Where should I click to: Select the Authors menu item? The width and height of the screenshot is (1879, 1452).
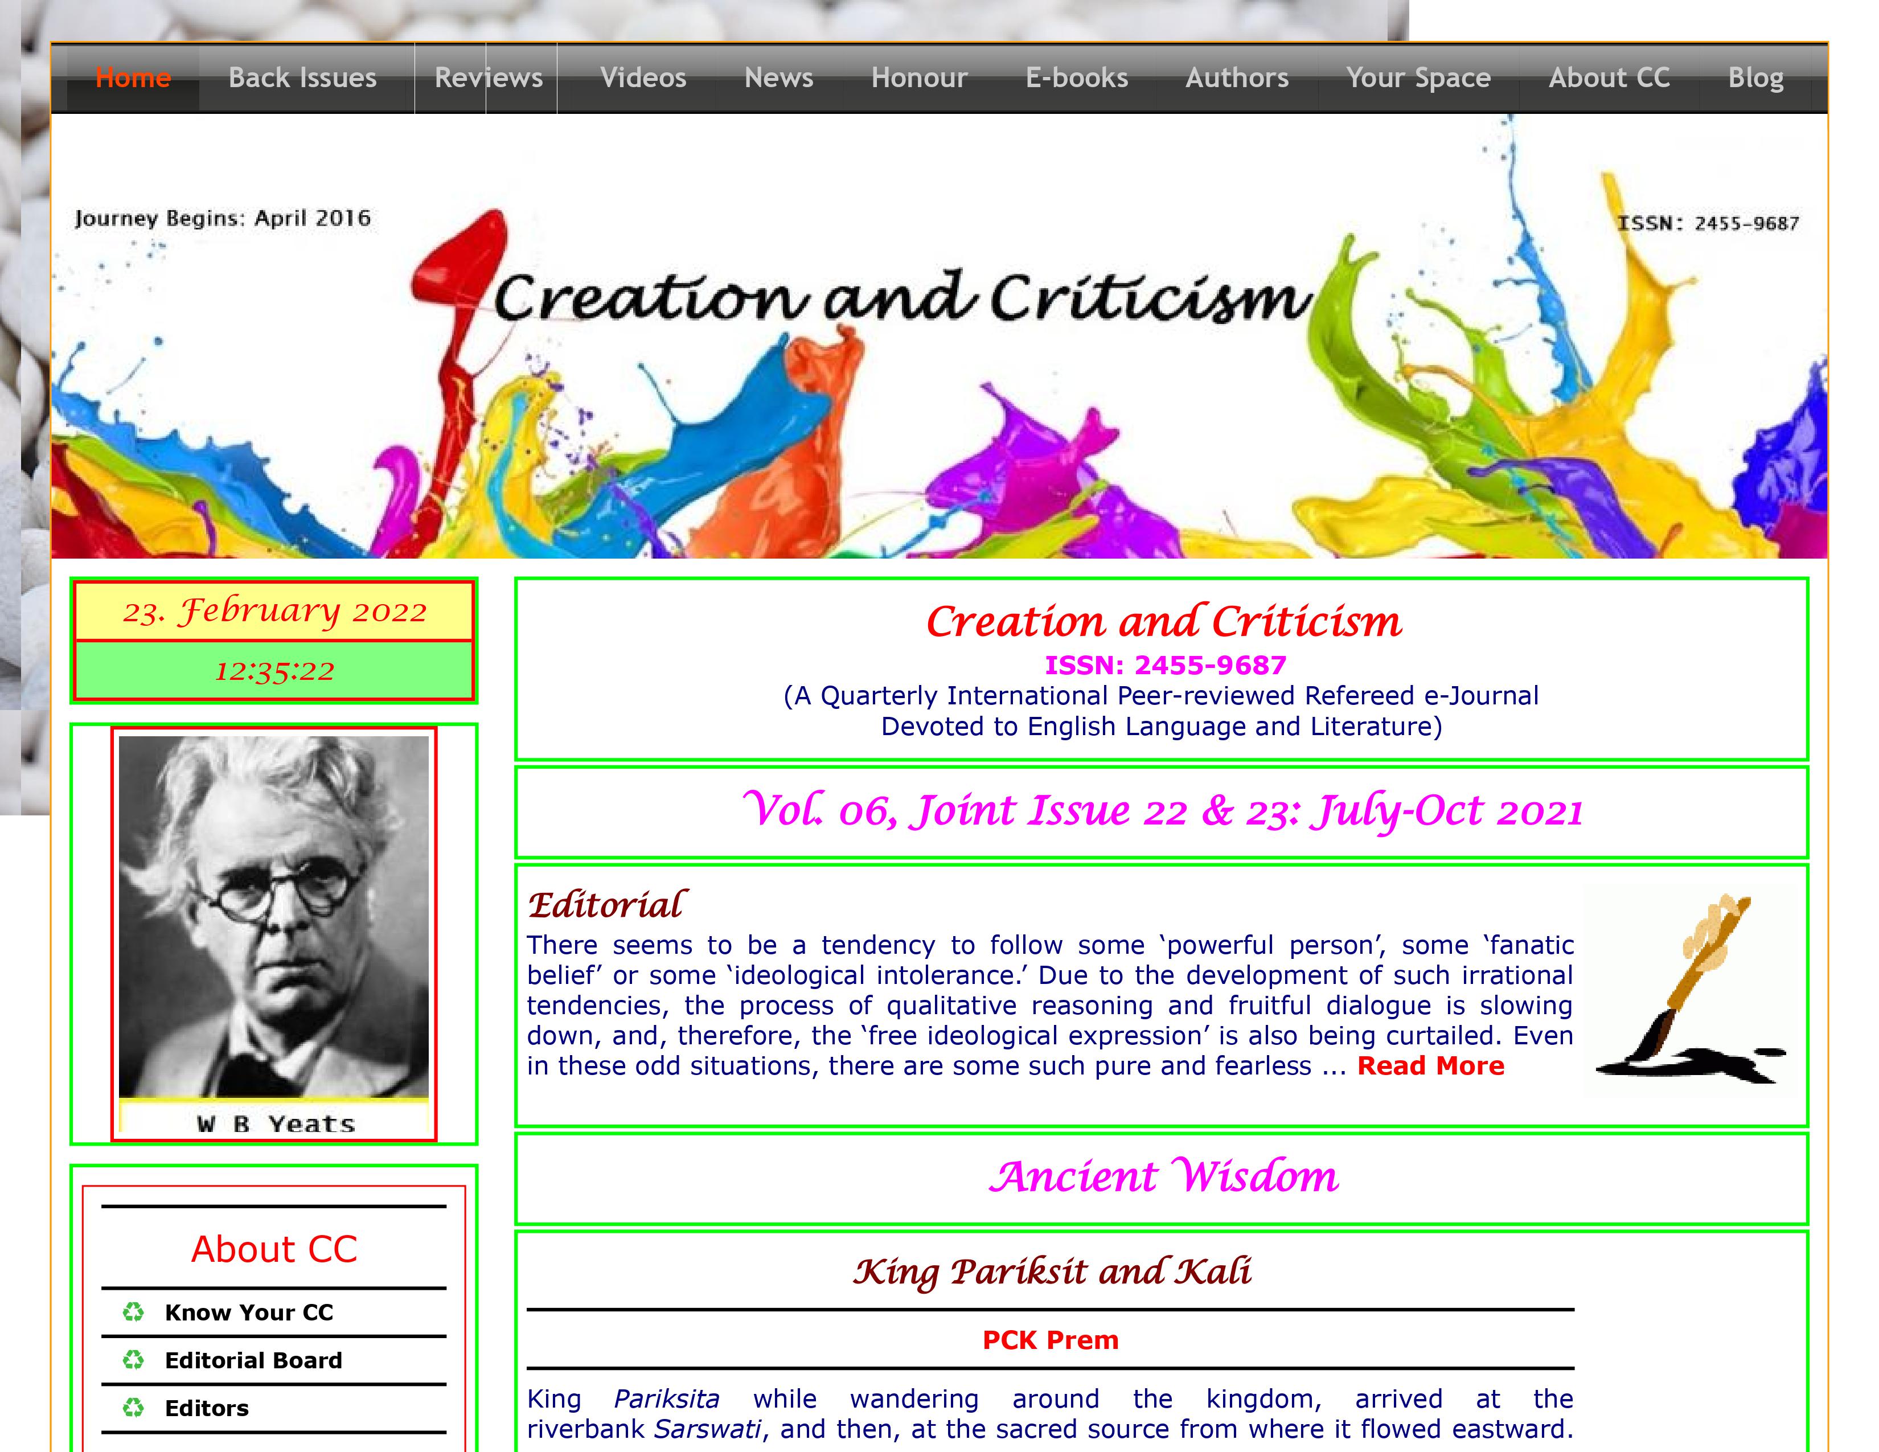(x=1236, y=77)
